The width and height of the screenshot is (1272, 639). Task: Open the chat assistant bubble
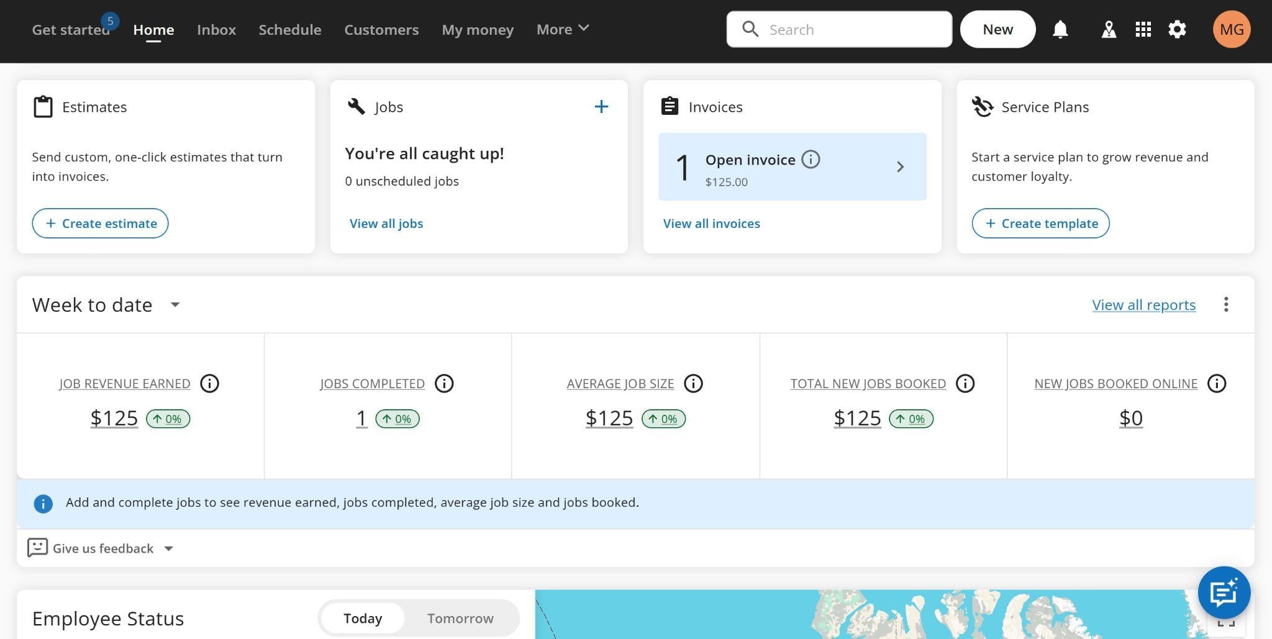point(1224,592)
